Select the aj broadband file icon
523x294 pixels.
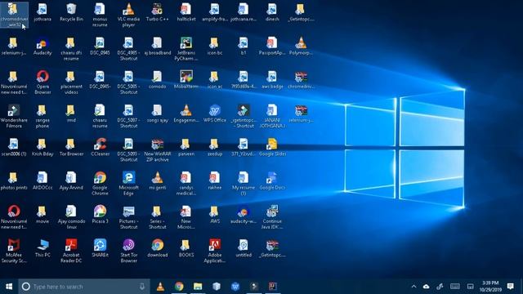click(157, 47)
